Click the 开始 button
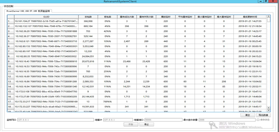Image resolution: width=279 pixels, height=132 pixels. [x=131, y=124]
